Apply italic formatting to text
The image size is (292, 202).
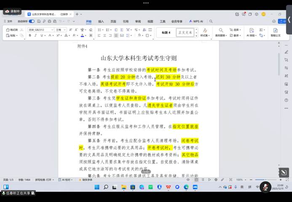pos(36,36)
